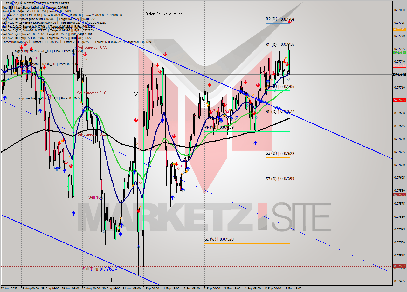Click the red 0.07502 price tag on axis
Image resolution: width=407 pixels, height=292 pixels.
point(399,266)
